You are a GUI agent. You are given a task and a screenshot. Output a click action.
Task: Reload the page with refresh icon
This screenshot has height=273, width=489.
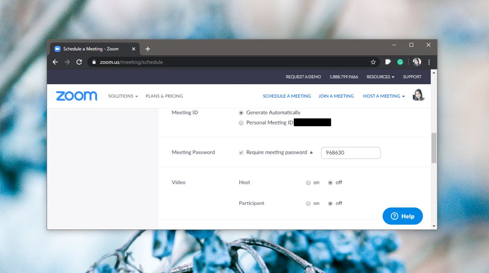(79, 62)
